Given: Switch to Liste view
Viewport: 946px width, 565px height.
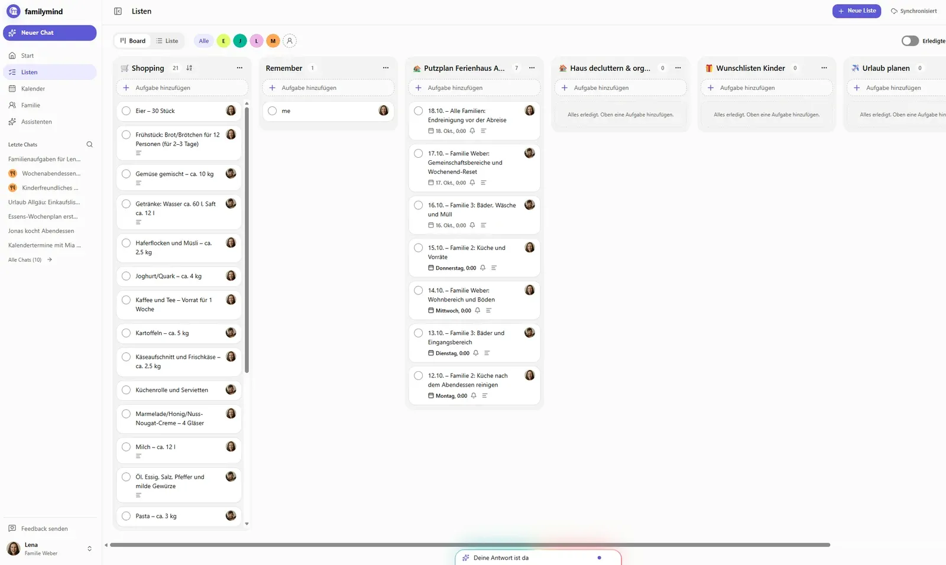Looking at the screenshot, I should click(x=167, y=41).
